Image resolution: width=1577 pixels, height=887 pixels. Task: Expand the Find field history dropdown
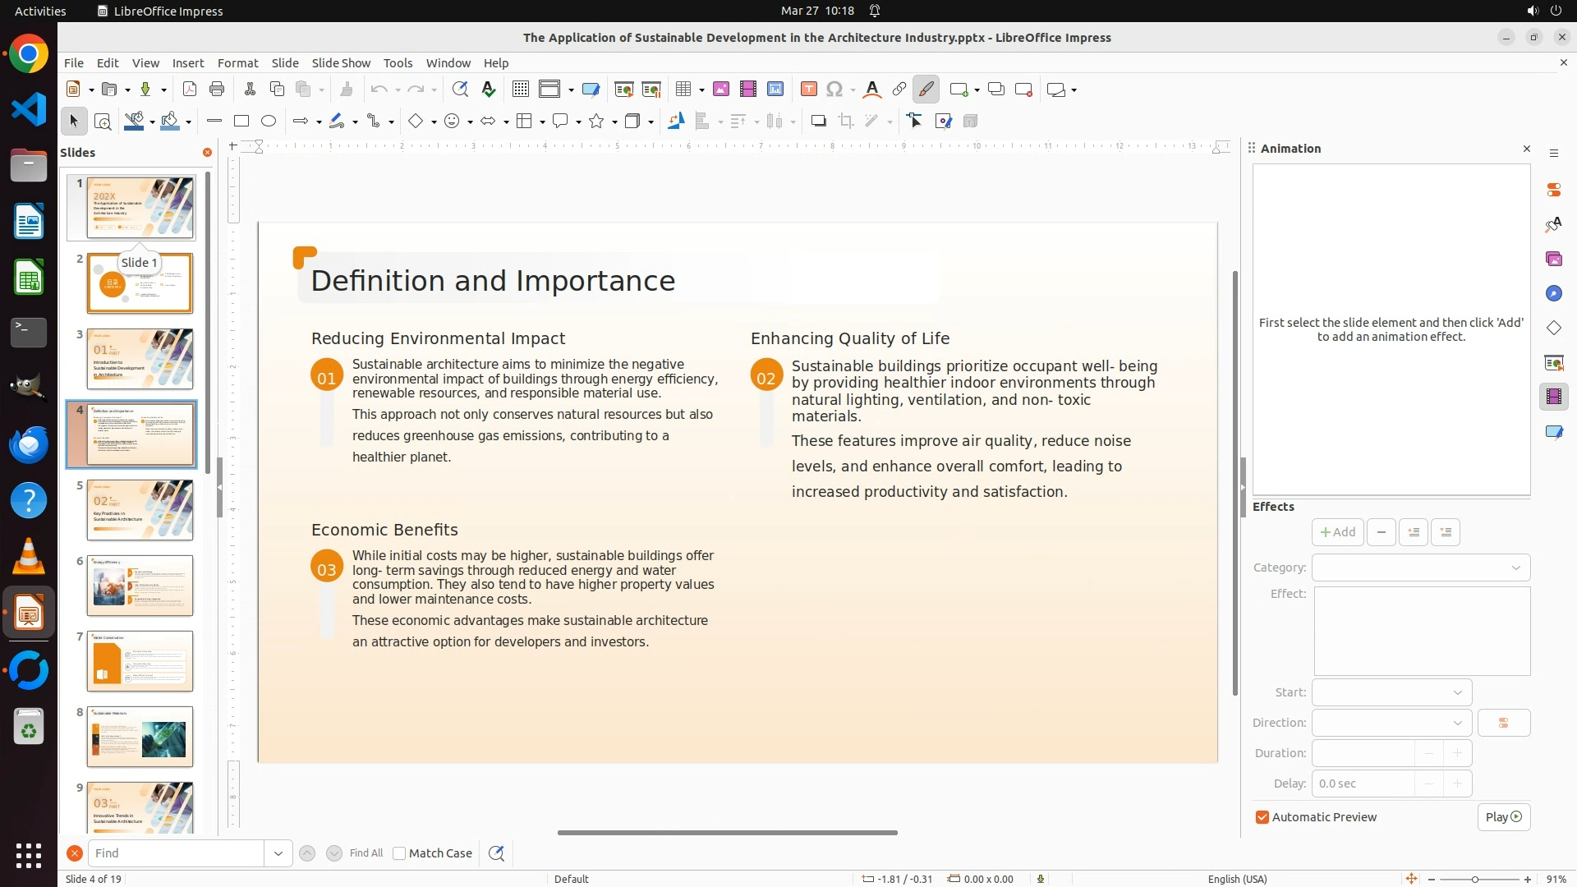point(278,853)
